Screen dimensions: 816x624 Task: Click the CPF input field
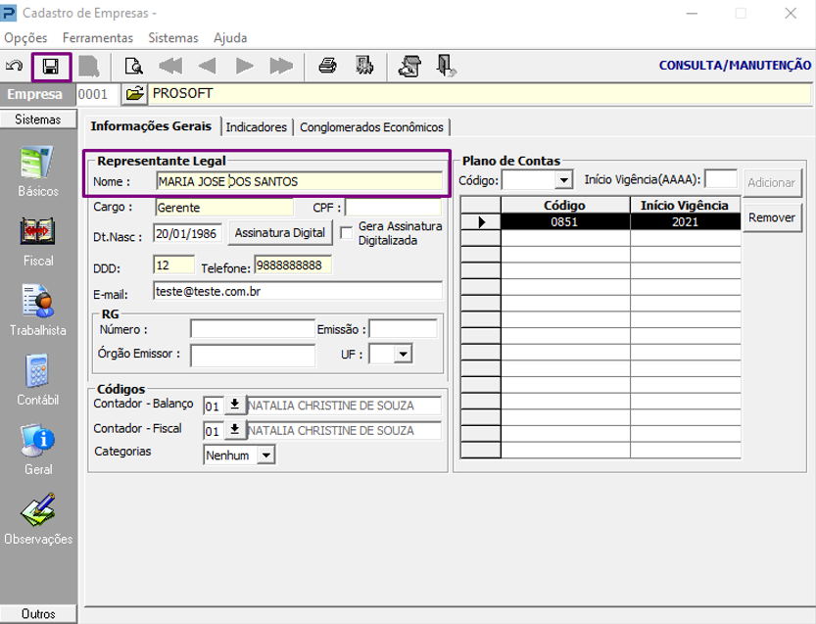click(x=392, y=208)
